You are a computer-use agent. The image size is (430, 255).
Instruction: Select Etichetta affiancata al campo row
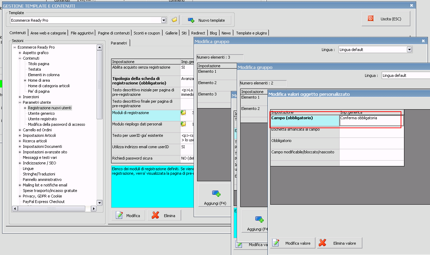(337, 132)
